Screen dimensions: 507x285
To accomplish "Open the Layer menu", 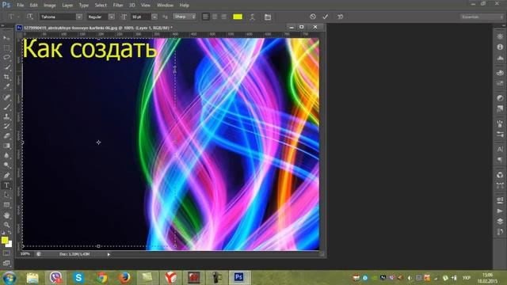I will click(x=67, y=6).
